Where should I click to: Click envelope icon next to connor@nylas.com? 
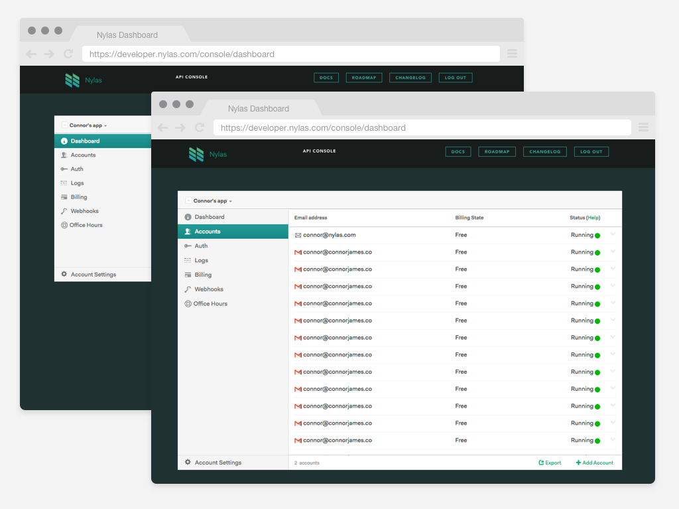pyautogui.click(x=298, y=236)
